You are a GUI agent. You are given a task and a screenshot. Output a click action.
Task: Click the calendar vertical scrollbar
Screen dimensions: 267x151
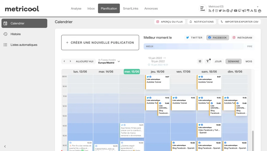pyautogui.click(x=253, y=141)
